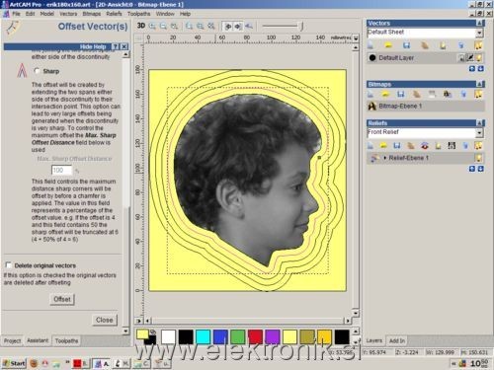
Task: Select the purple color swatch
Action: tap(273, 337)
